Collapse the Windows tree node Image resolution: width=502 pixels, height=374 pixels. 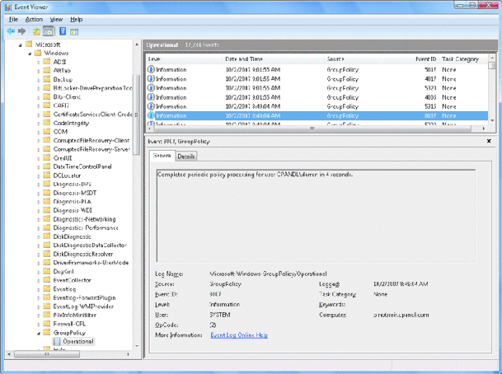click(30, 54)
